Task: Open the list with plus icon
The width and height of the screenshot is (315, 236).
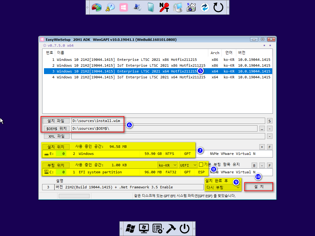Action: tap(158, 228)
